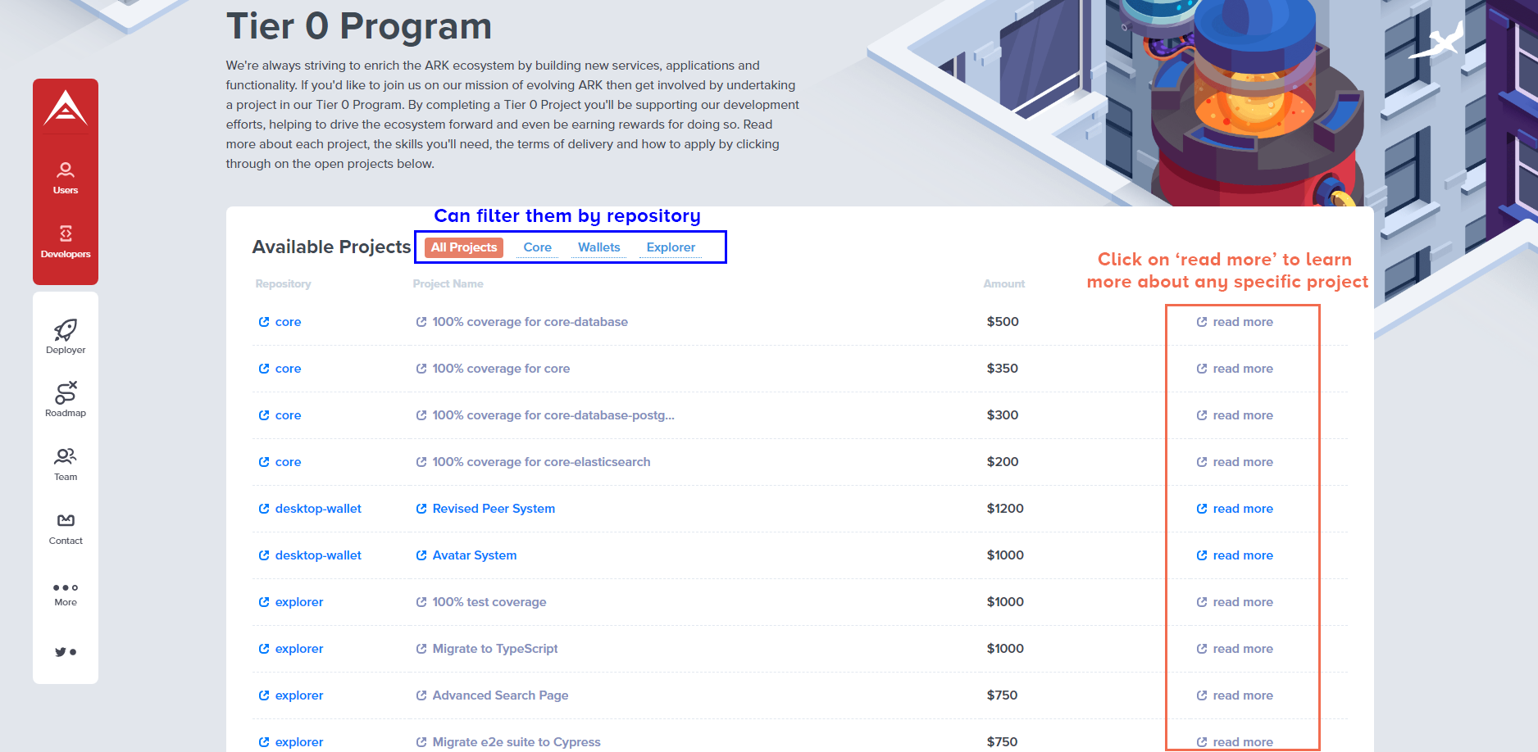Click read more for $300 core-database-postg project
Viewport: 1538px width, 752px height.
(1235, 415)
